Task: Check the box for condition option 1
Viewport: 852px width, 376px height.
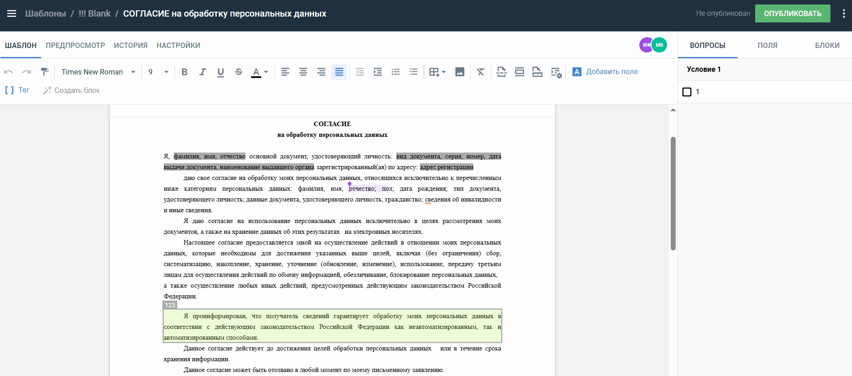Action: [687, 92]
